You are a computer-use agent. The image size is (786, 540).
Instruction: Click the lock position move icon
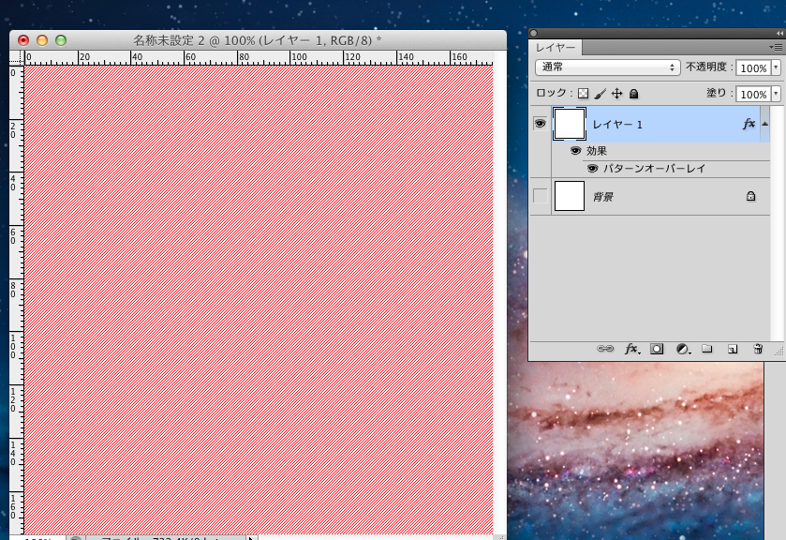tap(616, 94)
